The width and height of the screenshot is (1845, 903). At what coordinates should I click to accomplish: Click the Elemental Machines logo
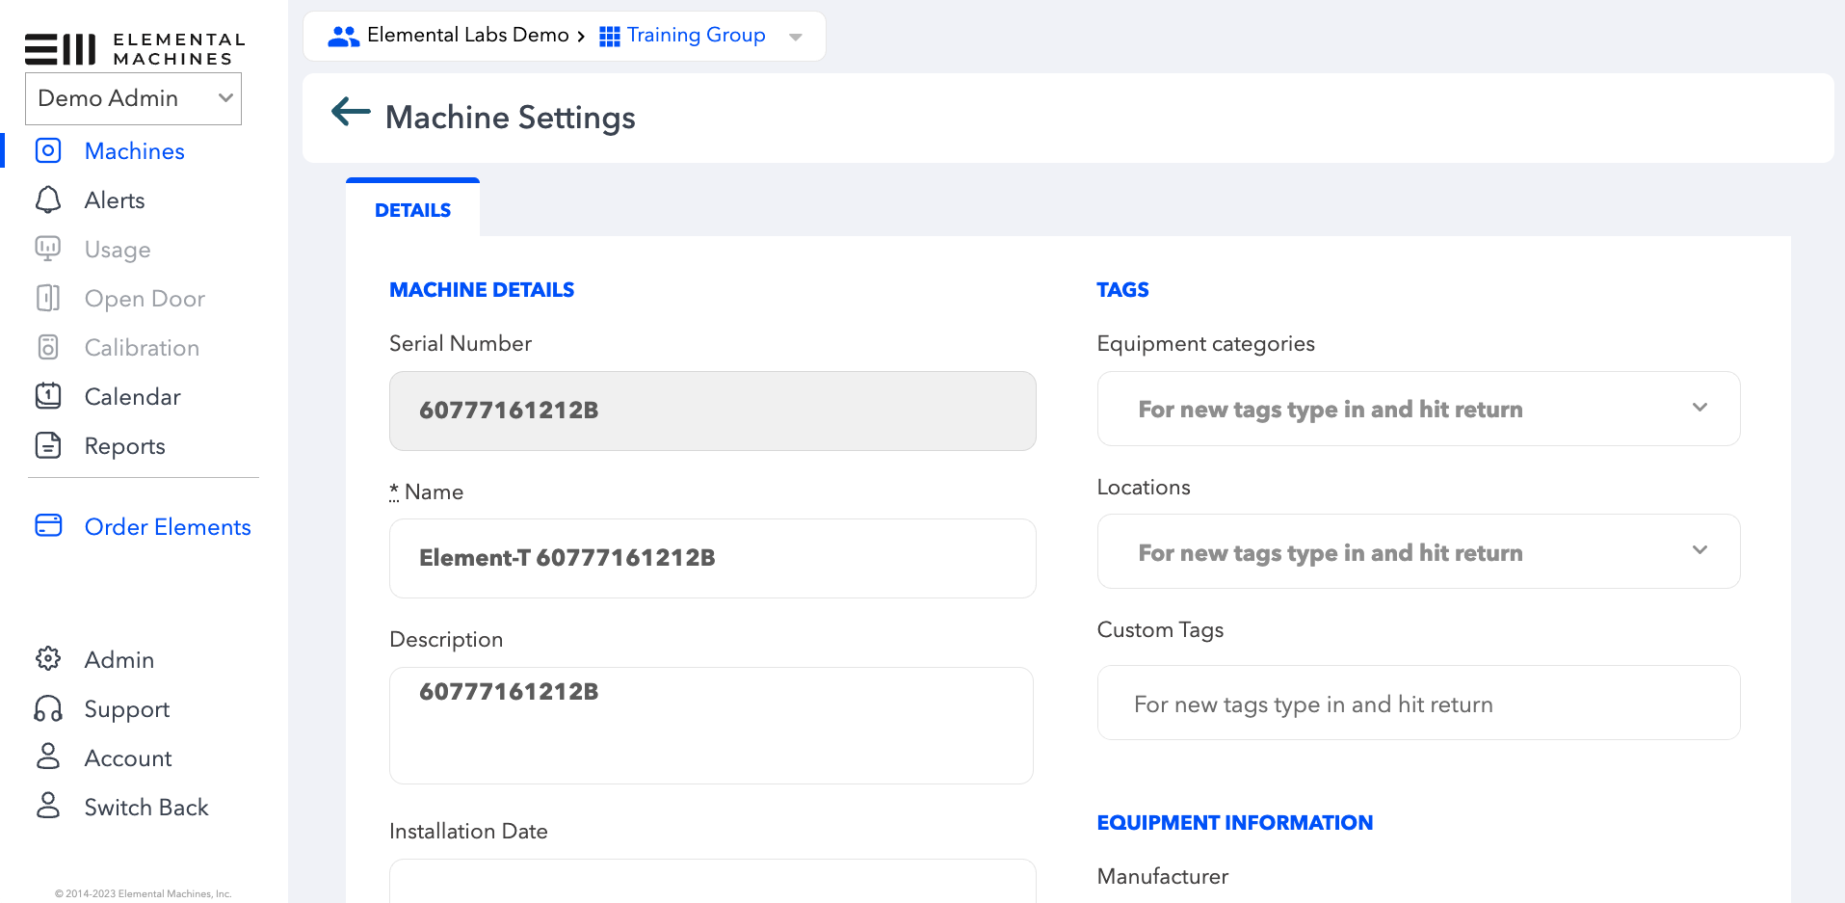click(135, 48)
